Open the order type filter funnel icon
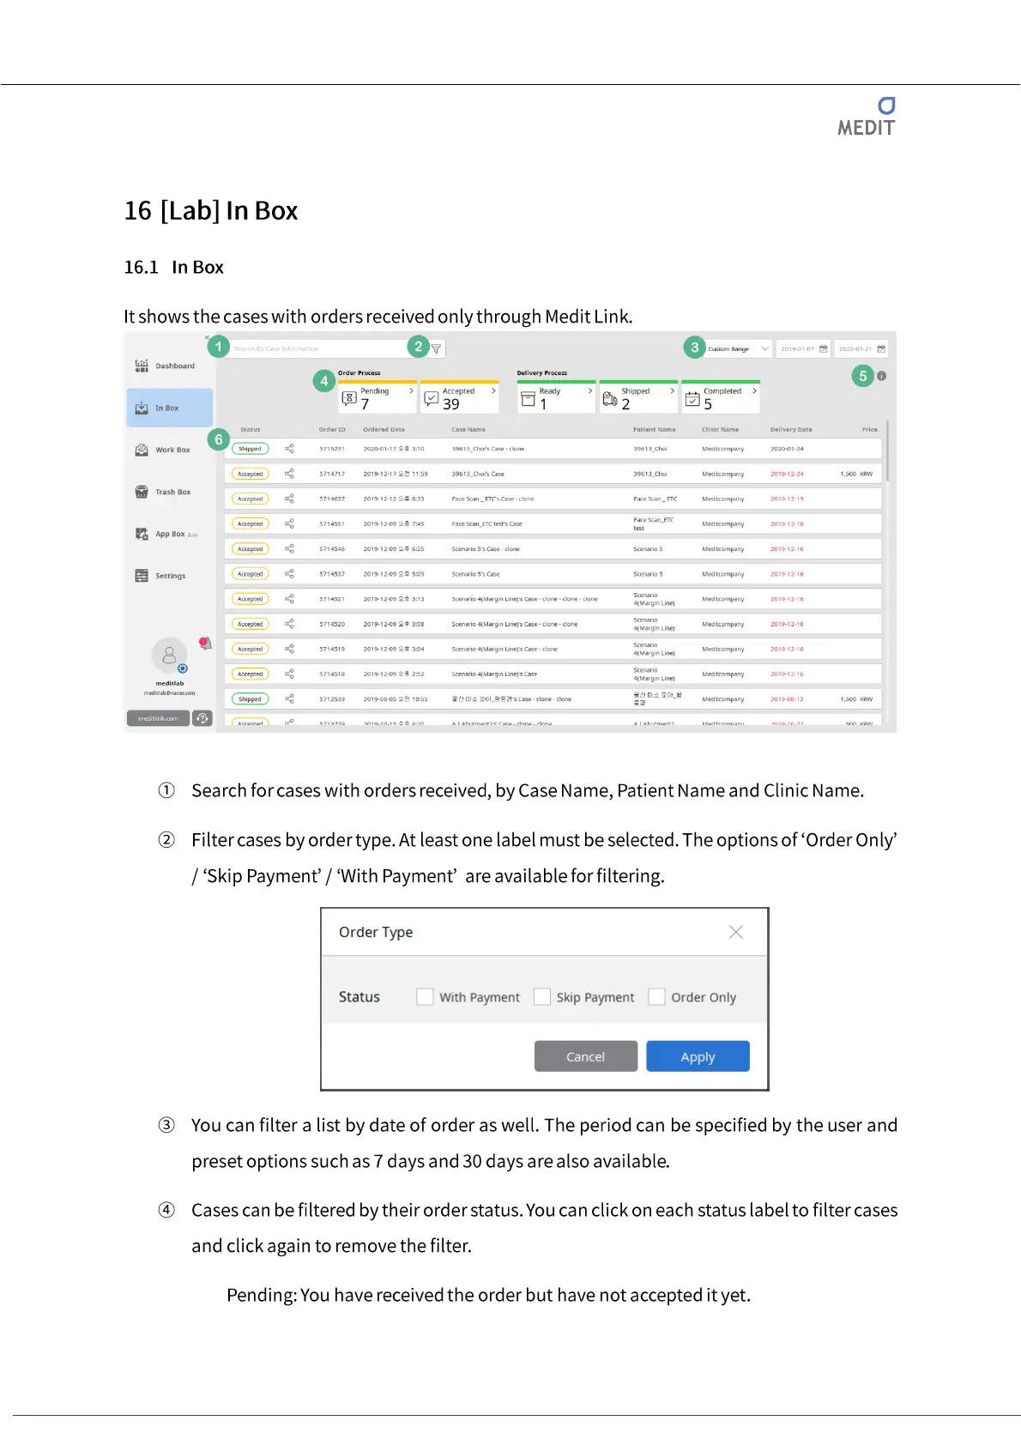 (436, 349)
